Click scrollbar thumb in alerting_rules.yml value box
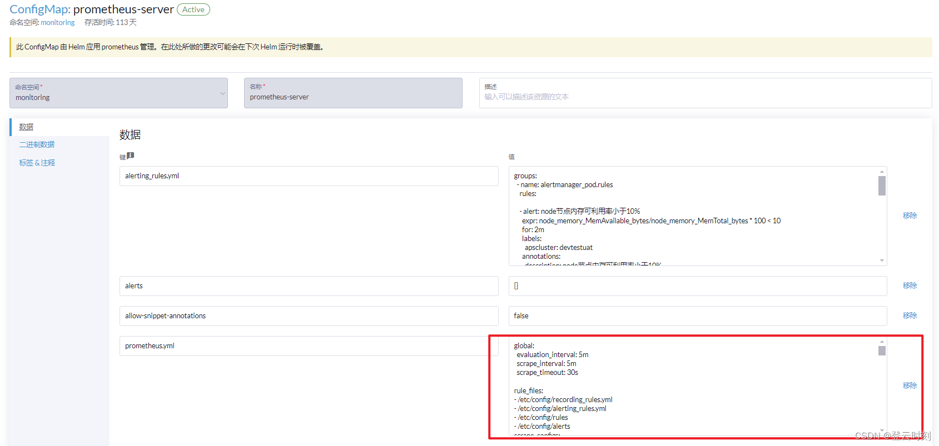Viewport: 939px width, 446px height. tap(882, 186)
